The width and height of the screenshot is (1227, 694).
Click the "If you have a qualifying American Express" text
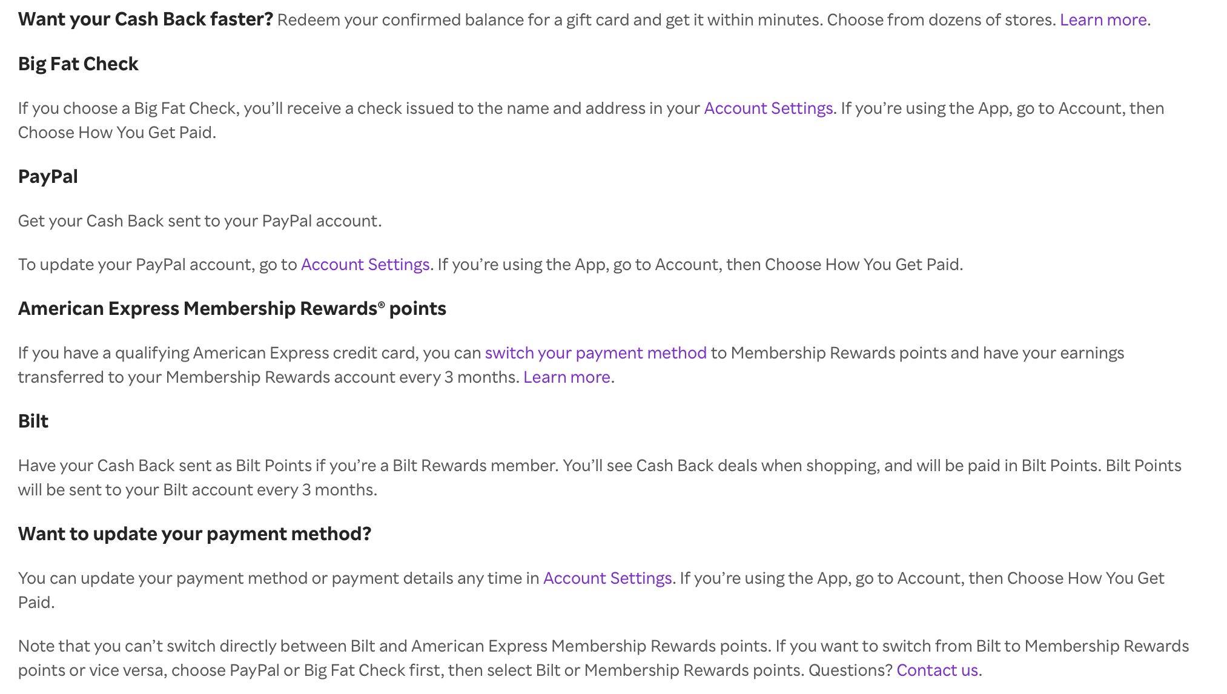pos(242,353)
